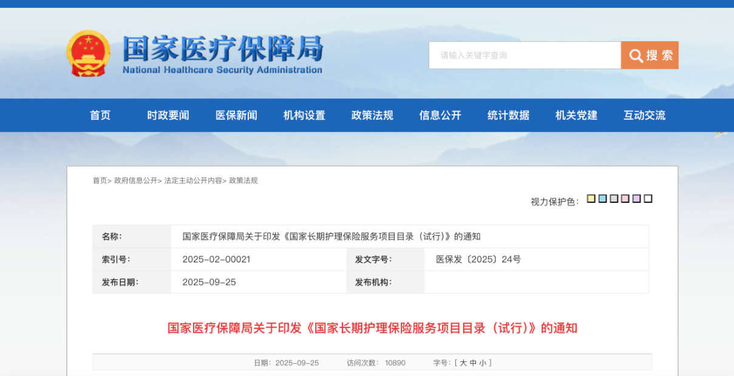Click the index number 2025-02-00021
The height and width of the screenshot is (376, 734).
(216, 259)
